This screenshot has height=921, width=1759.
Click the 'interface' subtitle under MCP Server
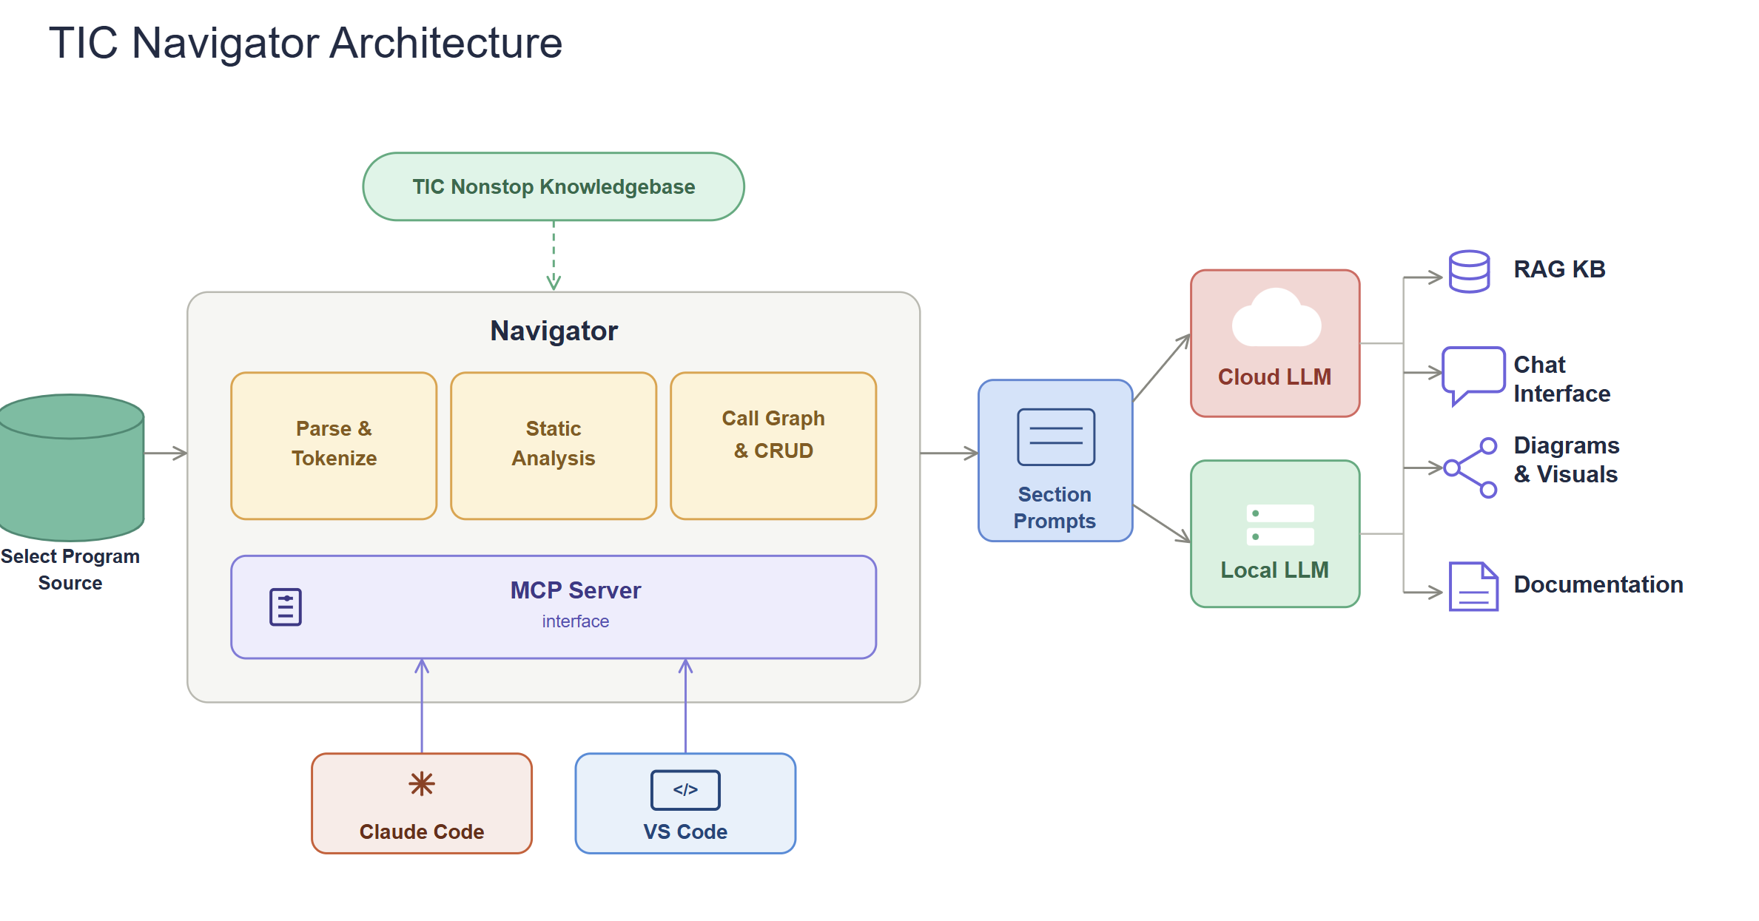(x=576, y=621)
